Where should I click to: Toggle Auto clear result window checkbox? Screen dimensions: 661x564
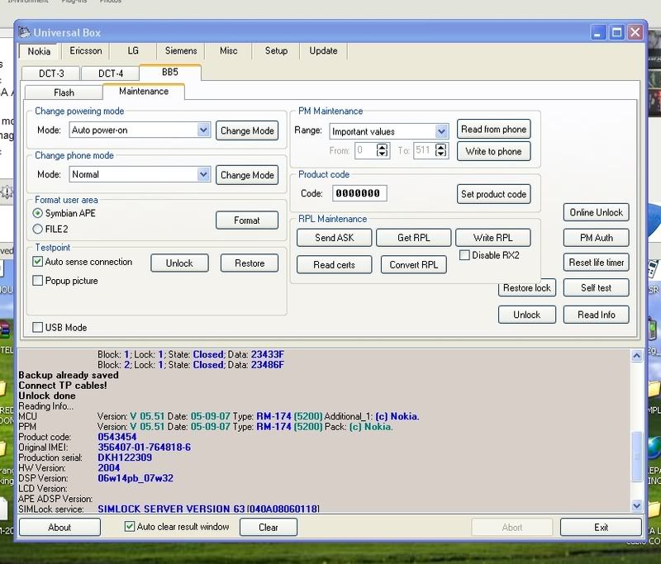click(130, 526)
